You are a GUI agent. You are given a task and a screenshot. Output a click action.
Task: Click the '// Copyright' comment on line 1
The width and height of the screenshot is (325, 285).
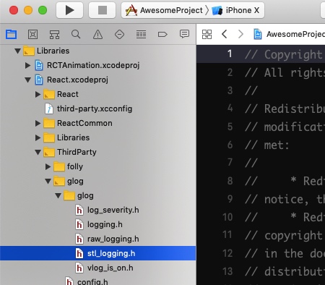click(x=284, y=54)
